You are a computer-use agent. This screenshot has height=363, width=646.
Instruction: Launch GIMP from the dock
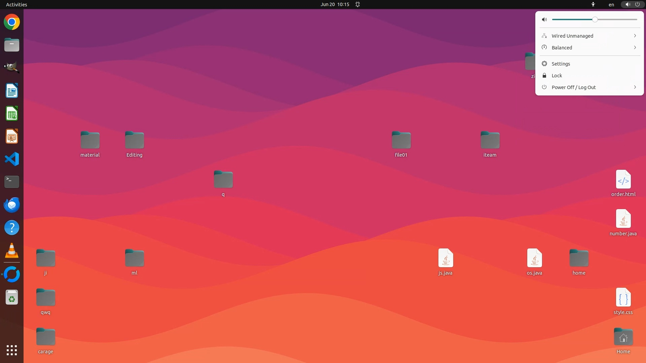(x=12, y=68)
